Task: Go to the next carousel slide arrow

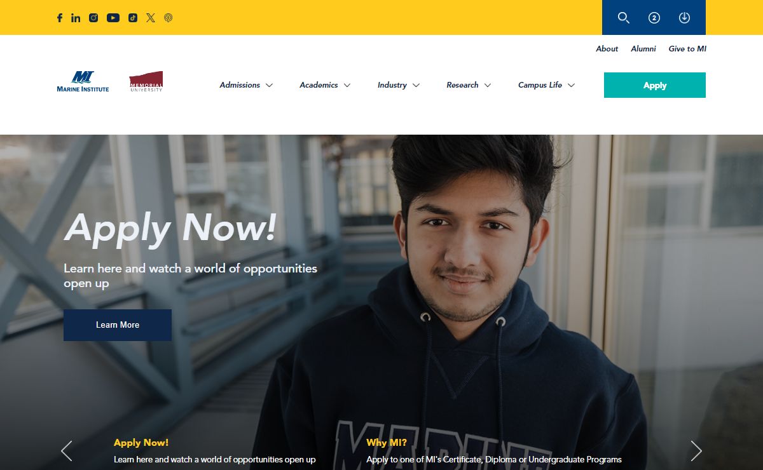Action: (696, 451)
